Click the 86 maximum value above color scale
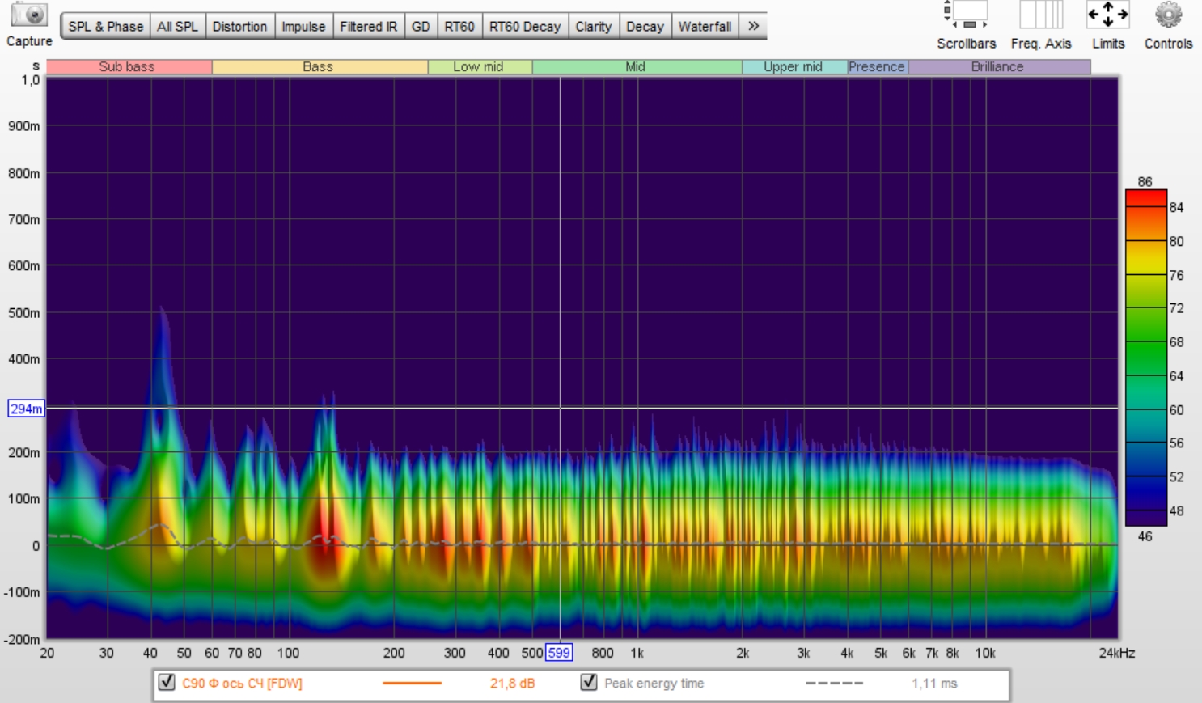The image size is (1202, 703). (1145, 181)
